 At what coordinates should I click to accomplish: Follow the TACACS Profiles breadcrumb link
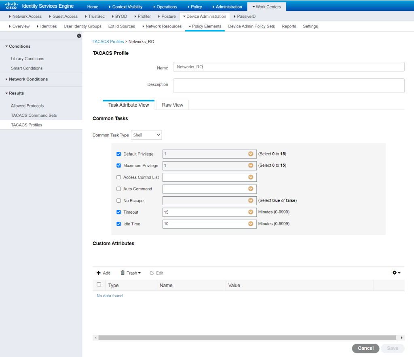point(108,42)
